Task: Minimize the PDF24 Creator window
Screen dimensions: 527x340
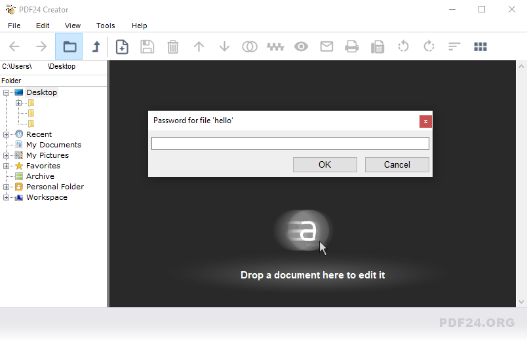Action: pyautogui.click(x=452, y=9)
